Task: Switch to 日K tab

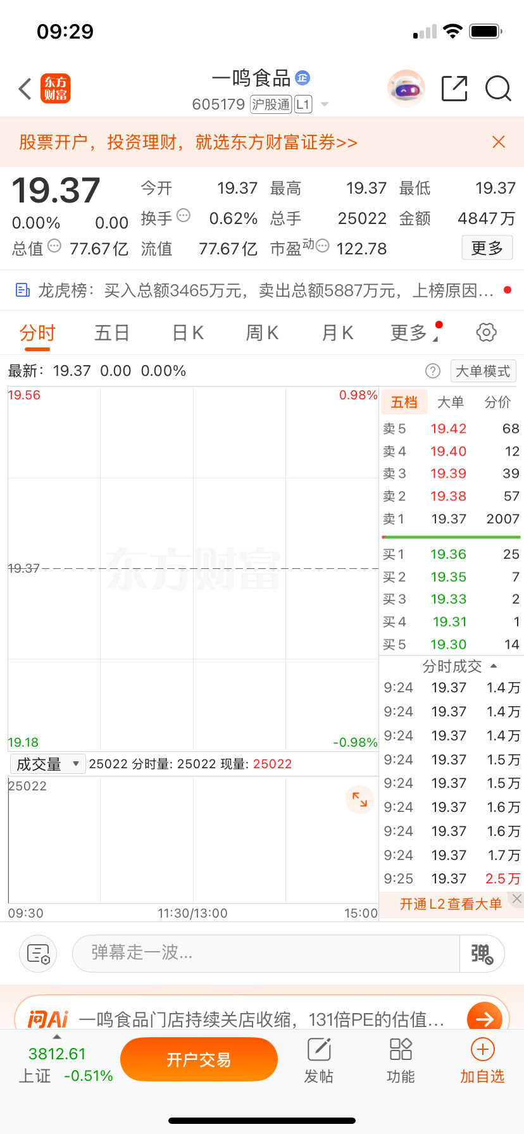Action: tap(188, 333)
